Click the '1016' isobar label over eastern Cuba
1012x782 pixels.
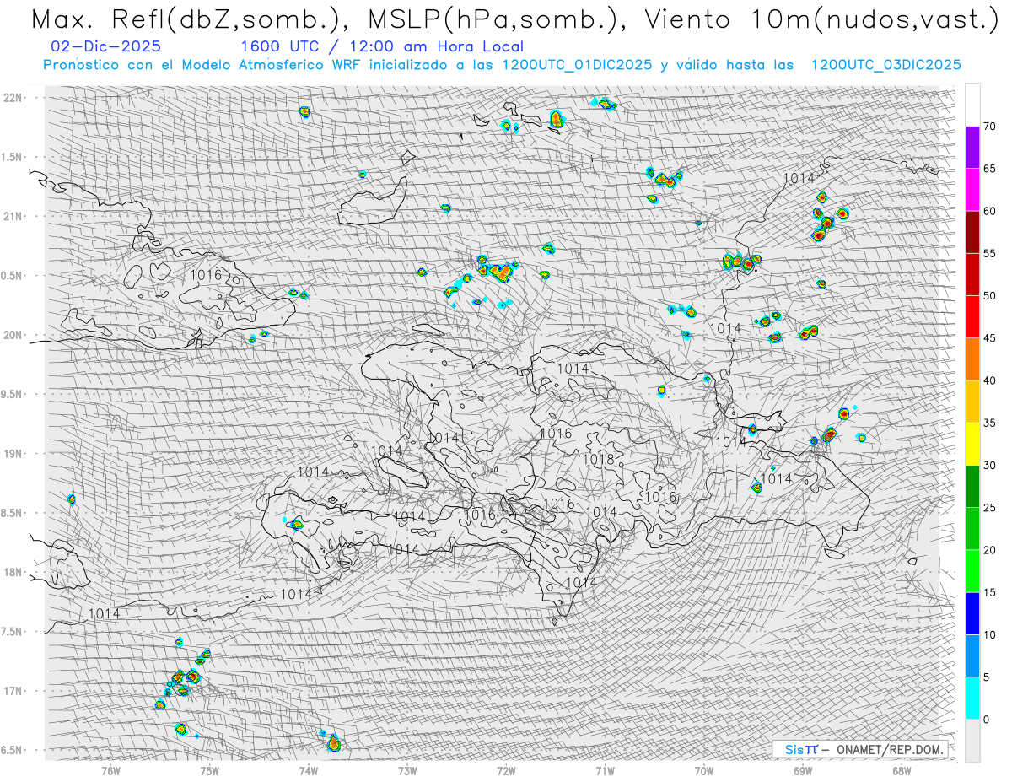coord(206,275)
